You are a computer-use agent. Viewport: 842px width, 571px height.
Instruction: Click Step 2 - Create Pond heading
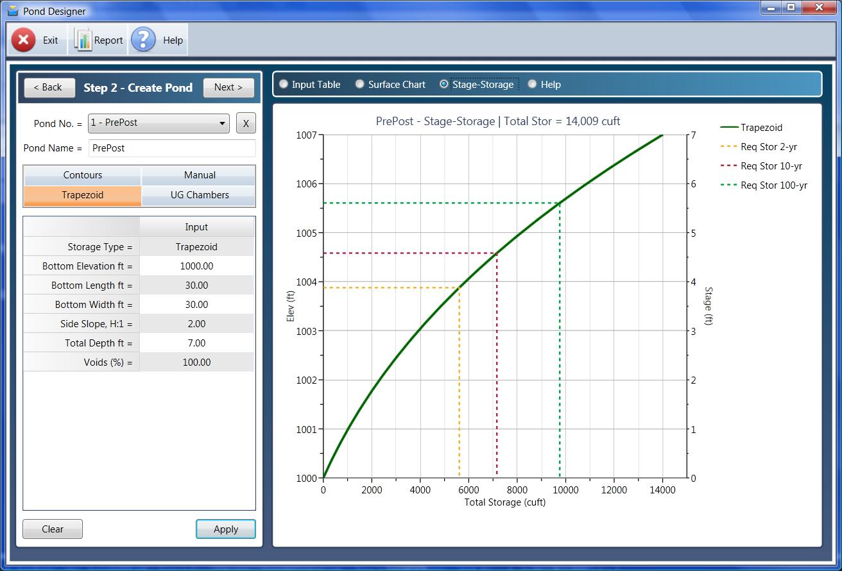click(x=138, y=88)
